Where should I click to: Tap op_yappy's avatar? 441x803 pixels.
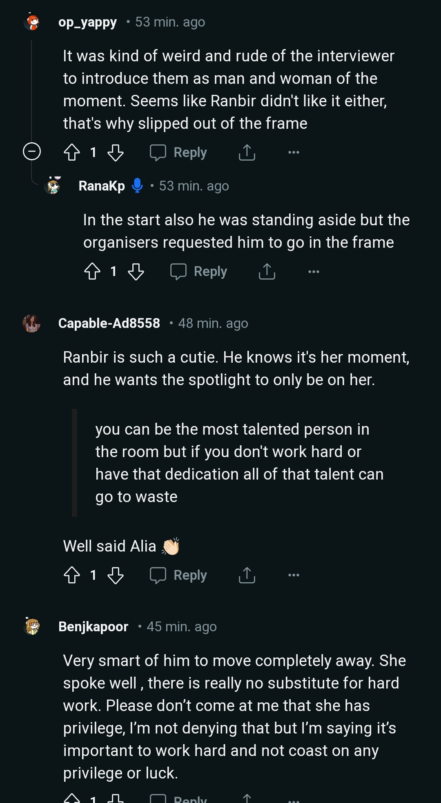[x=32, y=22]
